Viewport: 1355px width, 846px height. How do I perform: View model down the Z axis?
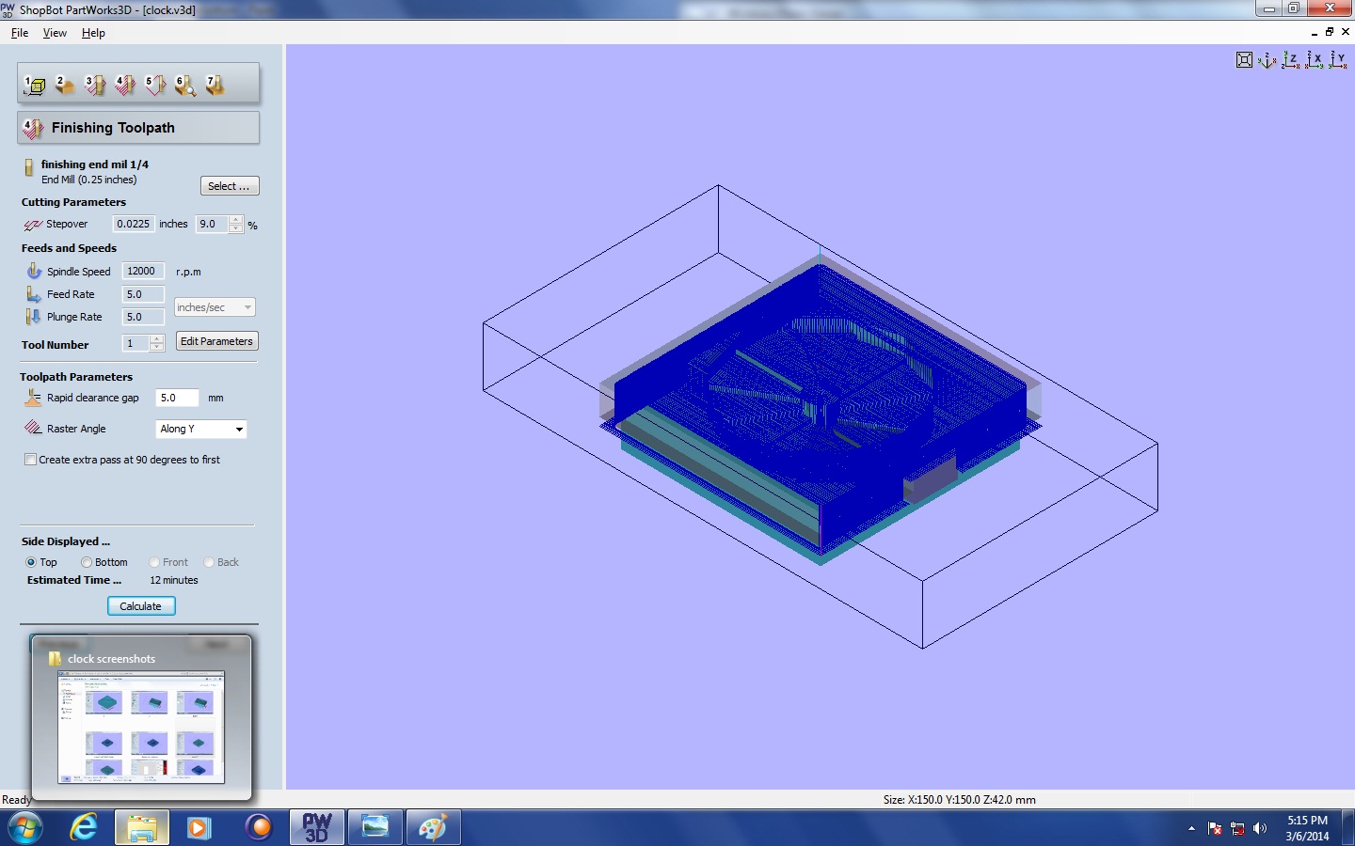[x=1291, y=60]
